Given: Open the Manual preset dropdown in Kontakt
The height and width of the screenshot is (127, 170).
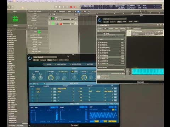Looking at the screenshot, I should pyautogui.click(x=114, y=19).
